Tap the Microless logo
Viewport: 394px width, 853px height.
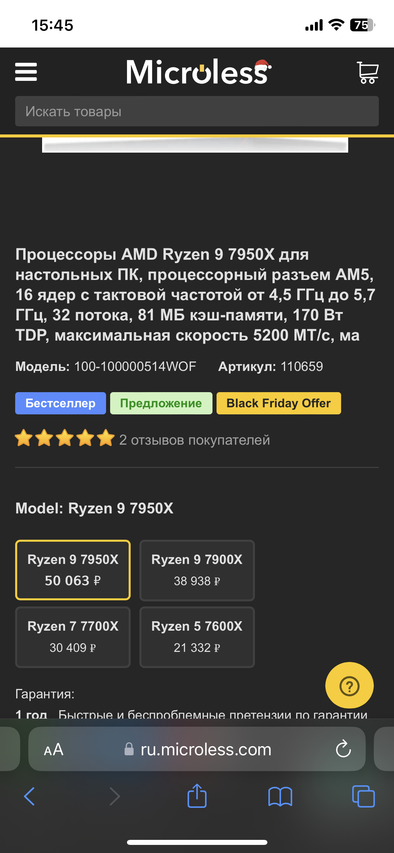pos(198,72)
